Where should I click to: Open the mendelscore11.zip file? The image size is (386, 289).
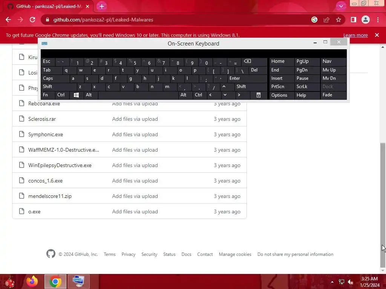pyautogui.click(x=50, y=196)
